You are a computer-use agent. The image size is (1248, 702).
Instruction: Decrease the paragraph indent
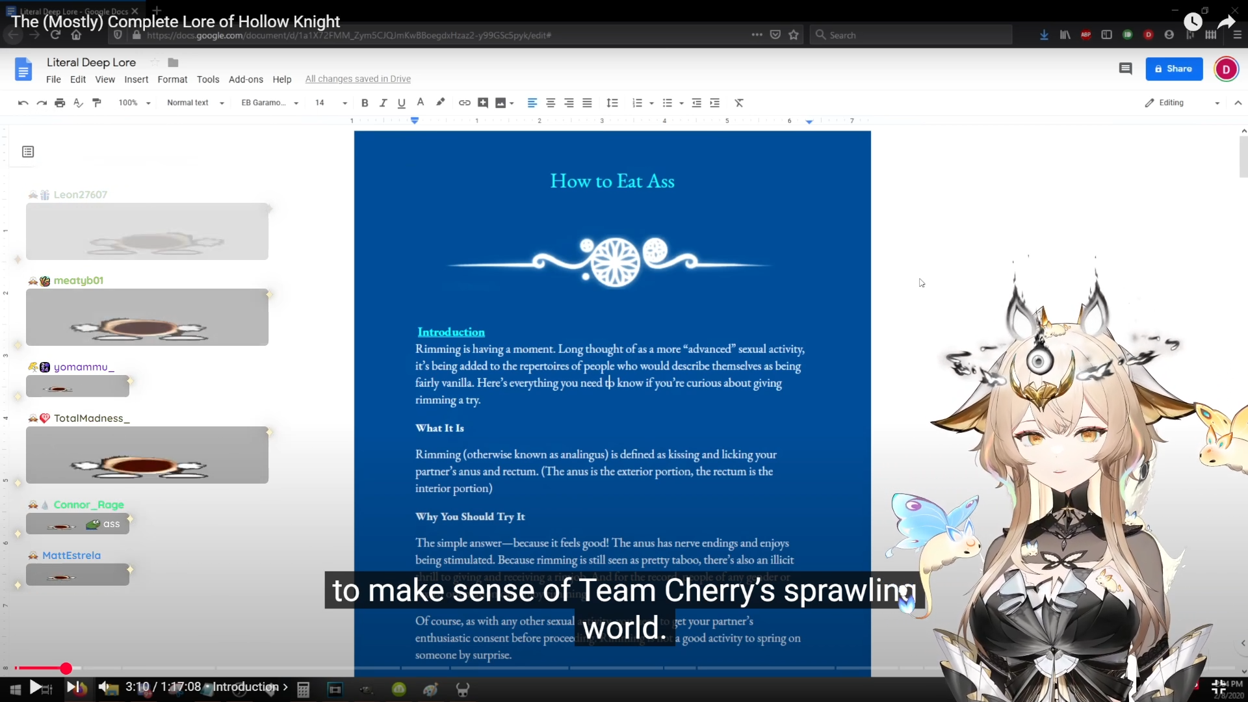(696, 103)
